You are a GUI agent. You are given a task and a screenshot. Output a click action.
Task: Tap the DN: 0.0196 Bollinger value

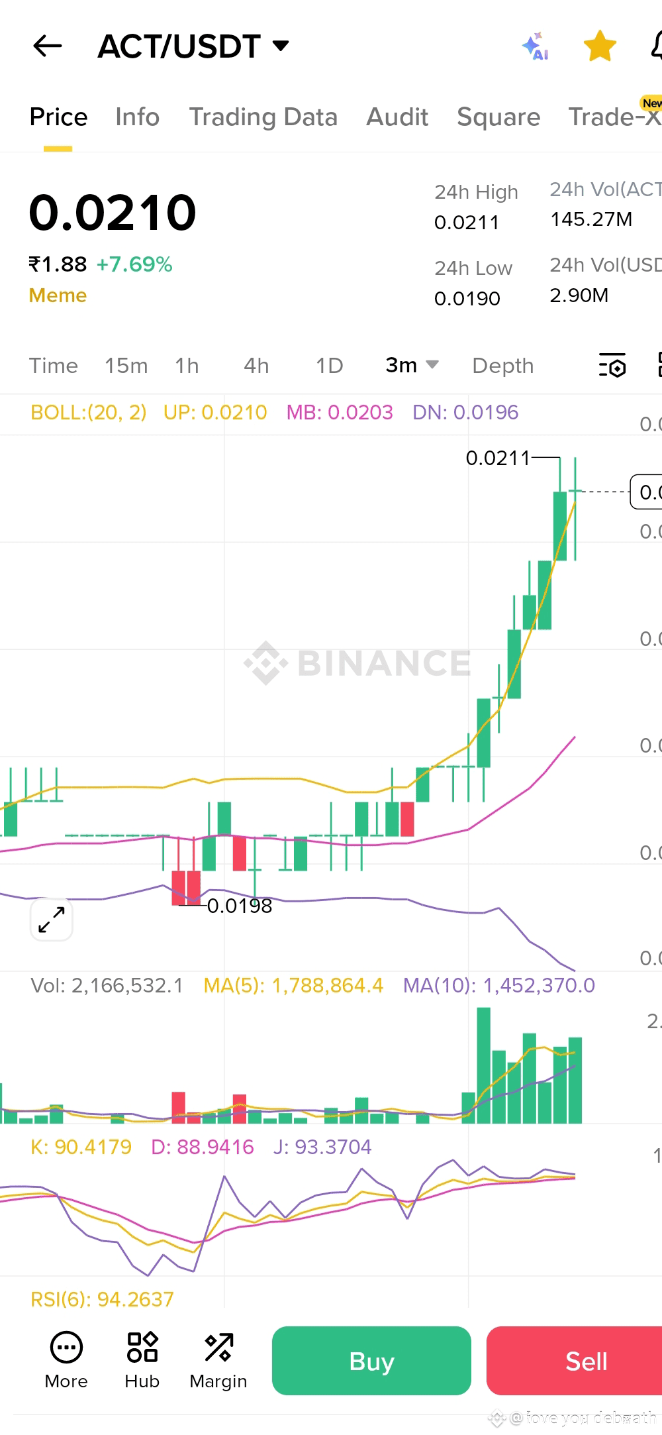[x=465, y=413]
